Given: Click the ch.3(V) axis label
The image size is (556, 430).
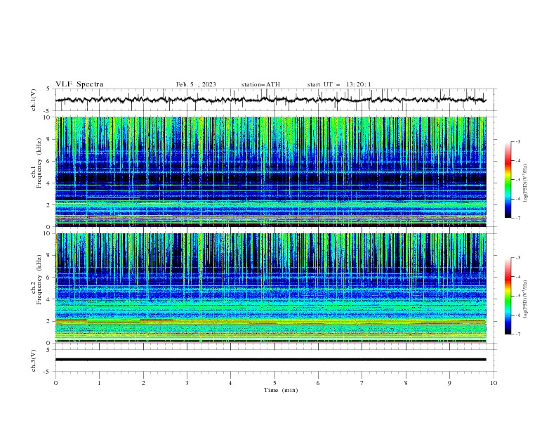Looking at the screenshot, I should pos(34,360).
